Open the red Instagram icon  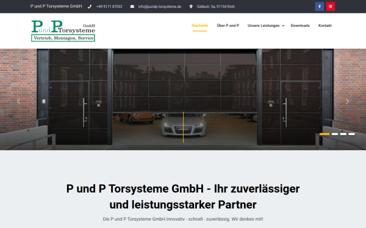pos(330,7)
